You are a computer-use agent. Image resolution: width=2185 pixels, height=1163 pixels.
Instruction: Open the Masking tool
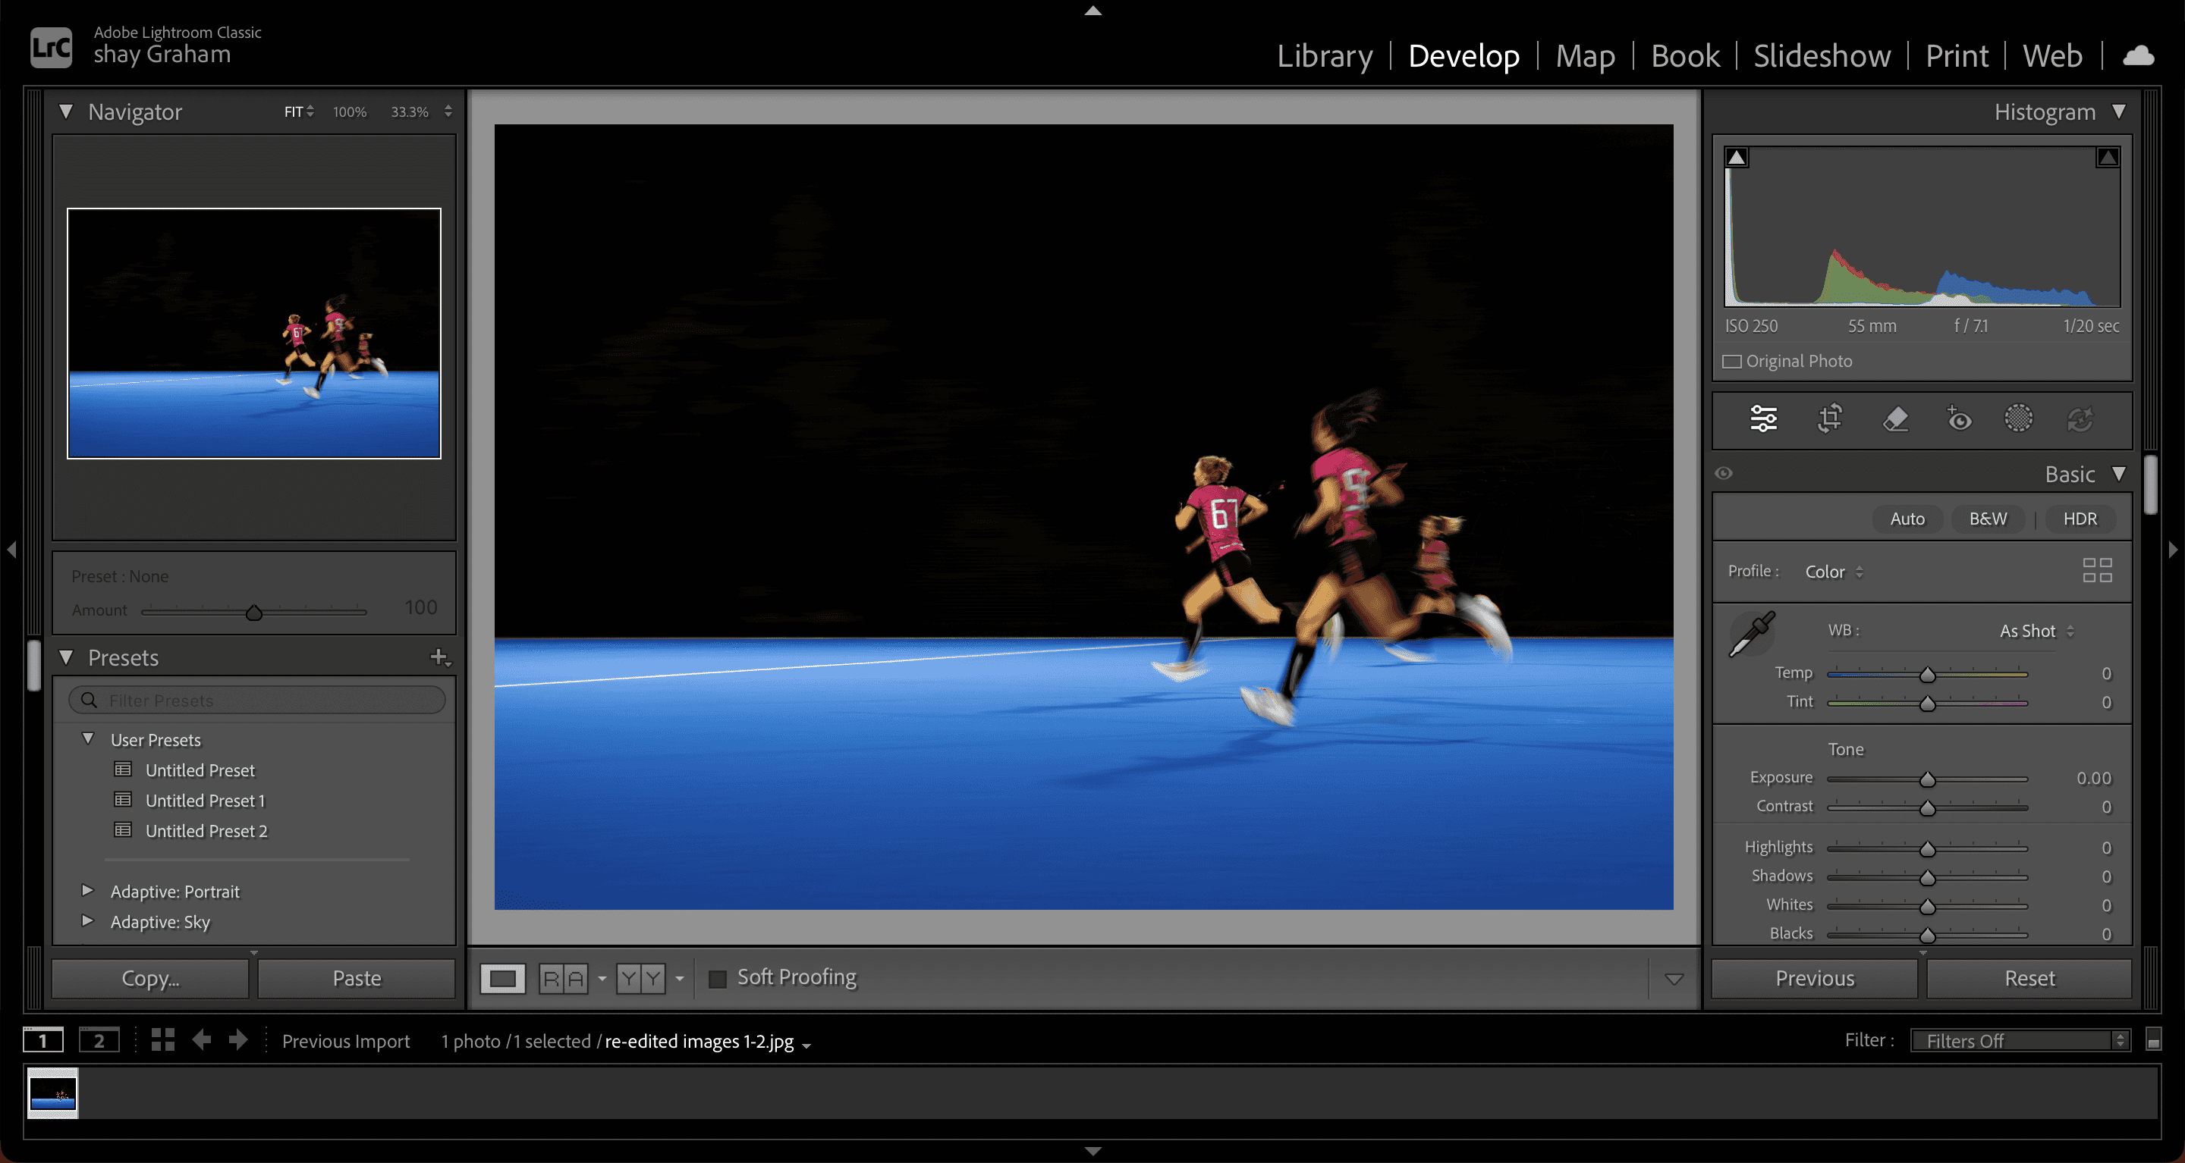click(x=2018, y=418)
